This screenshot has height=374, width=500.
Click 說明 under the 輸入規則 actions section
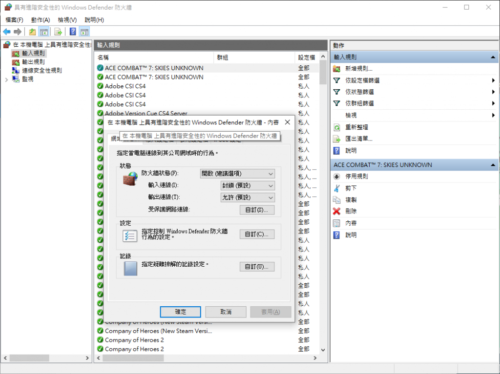click(x=351, y=150)
